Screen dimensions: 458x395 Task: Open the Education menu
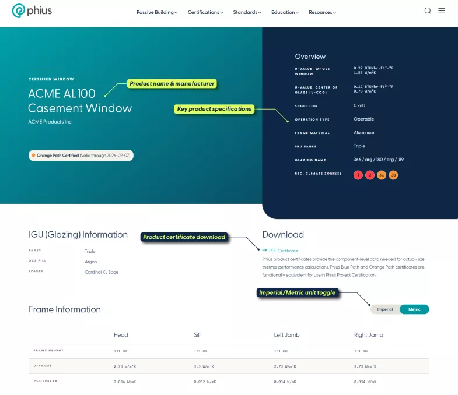pyautogui.click(x=285, y=12)
